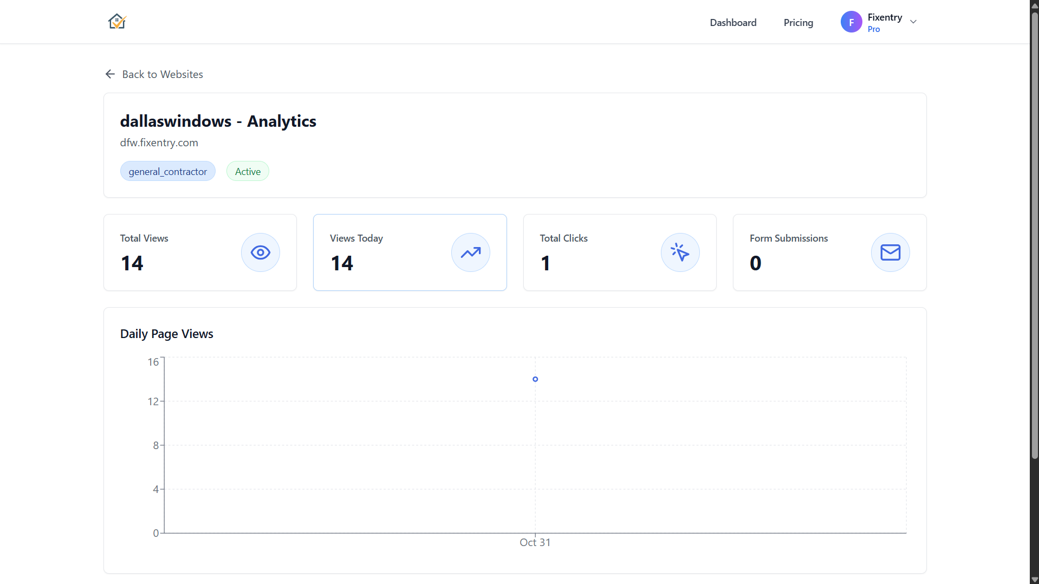Viewport: 1039px width, 584px height.
Task: Click the Total Clicks cursor icon
Action: tap(680, 252)
